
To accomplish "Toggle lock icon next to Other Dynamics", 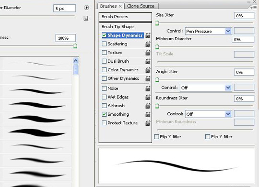I will 148,78.
